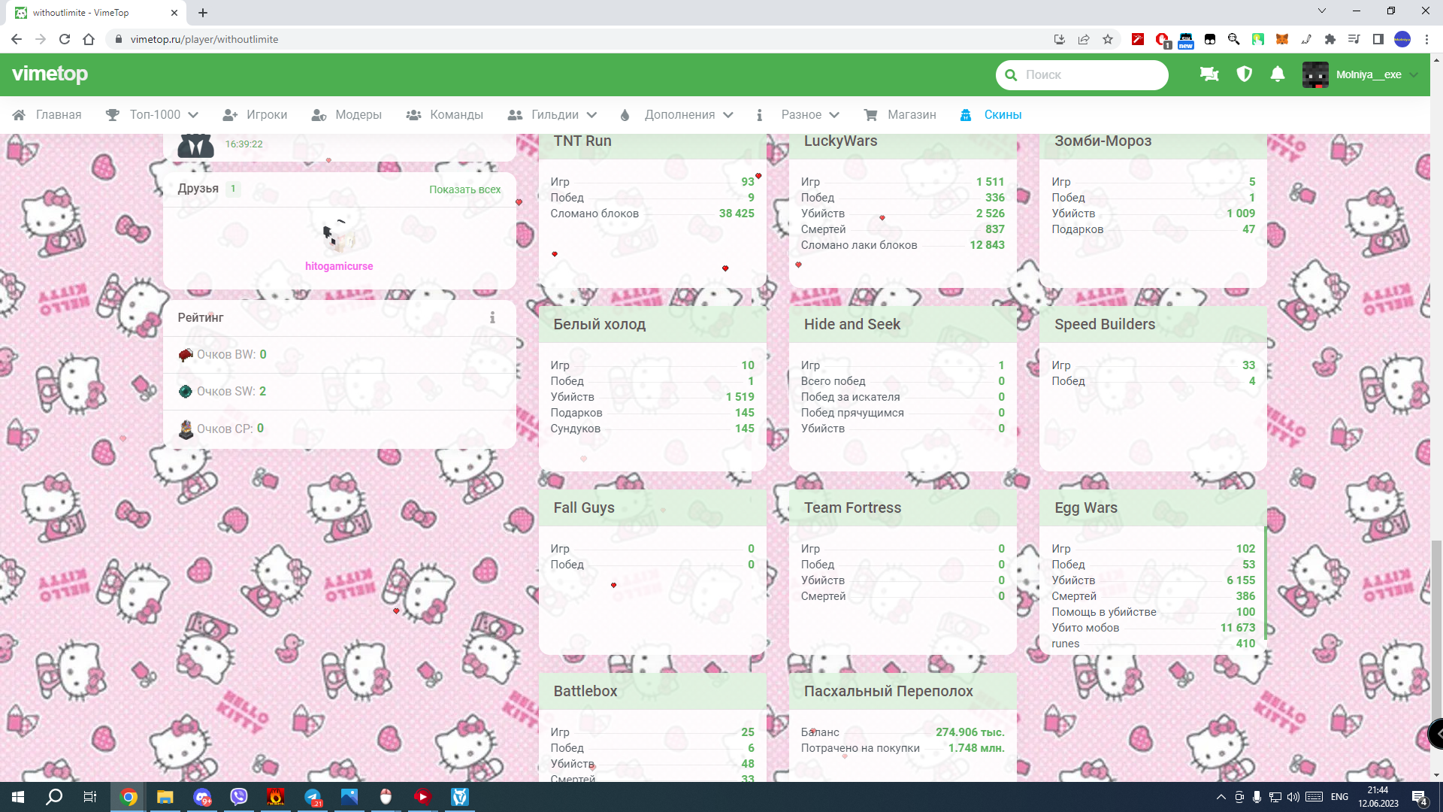Click the shield icon in green header
Screen dimensions: 1443x812
point(1245,74)
